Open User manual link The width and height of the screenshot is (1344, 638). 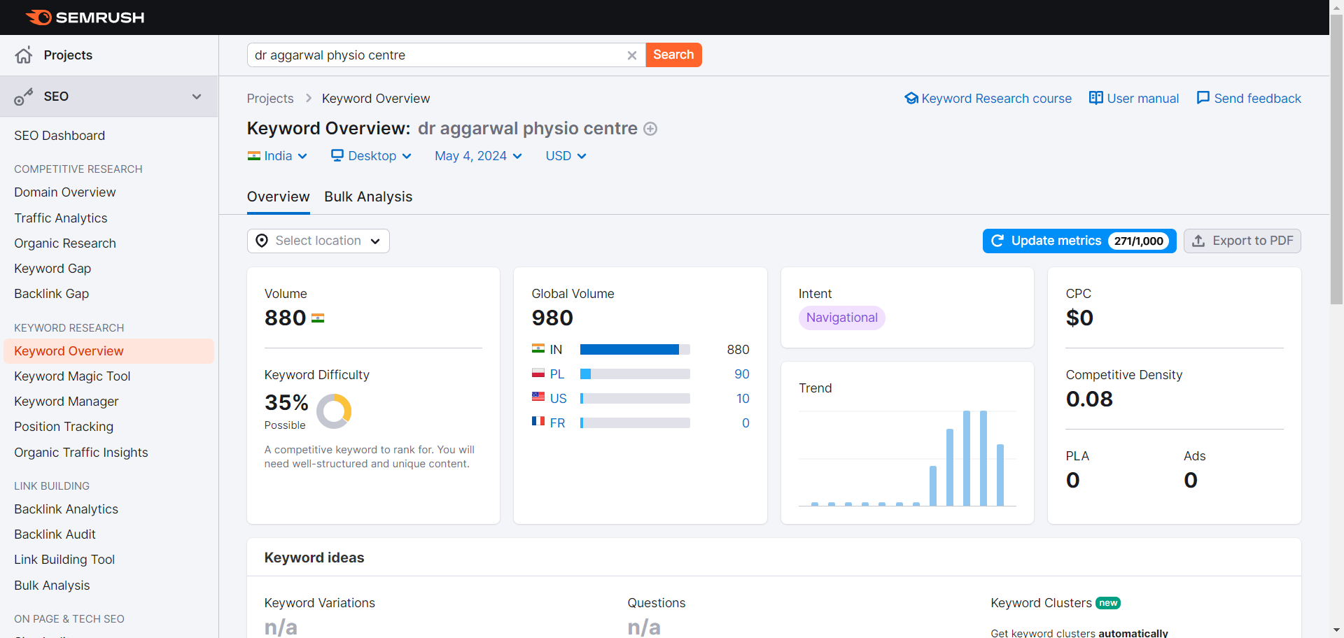point(1134,99)
